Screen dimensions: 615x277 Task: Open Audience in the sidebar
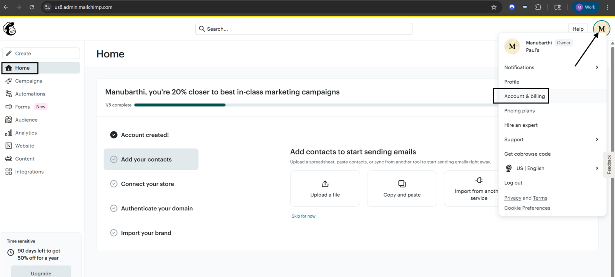click(26, 120)
